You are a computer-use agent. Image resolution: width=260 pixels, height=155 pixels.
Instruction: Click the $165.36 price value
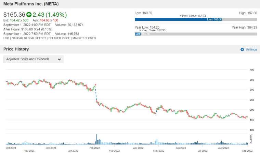click(14, 15)
